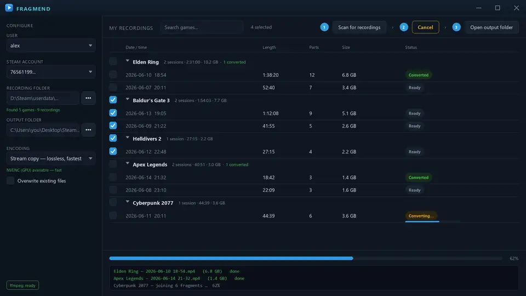Check the Elden Ring 2026-06-07 20:11 recording
The image size is (526, 296).
click(x=113, y=87)
